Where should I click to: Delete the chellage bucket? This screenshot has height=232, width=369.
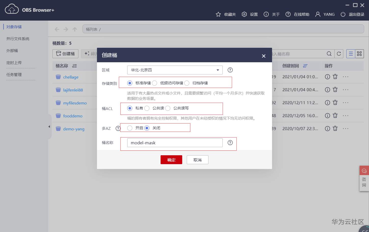[335, 76]
